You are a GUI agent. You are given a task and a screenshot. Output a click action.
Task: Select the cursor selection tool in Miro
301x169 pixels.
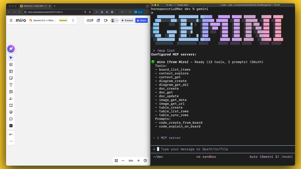pyautogui.click(x=11, y=58)
